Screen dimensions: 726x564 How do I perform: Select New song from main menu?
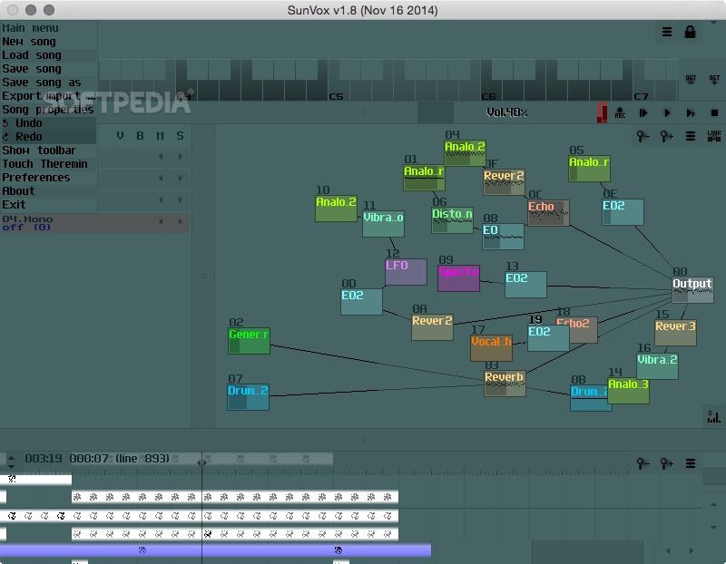[48, 42]
